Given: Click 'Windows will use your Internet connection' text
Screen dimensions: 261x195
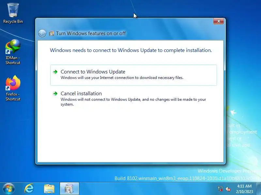Looking at the screenshot, I should 122,78.
